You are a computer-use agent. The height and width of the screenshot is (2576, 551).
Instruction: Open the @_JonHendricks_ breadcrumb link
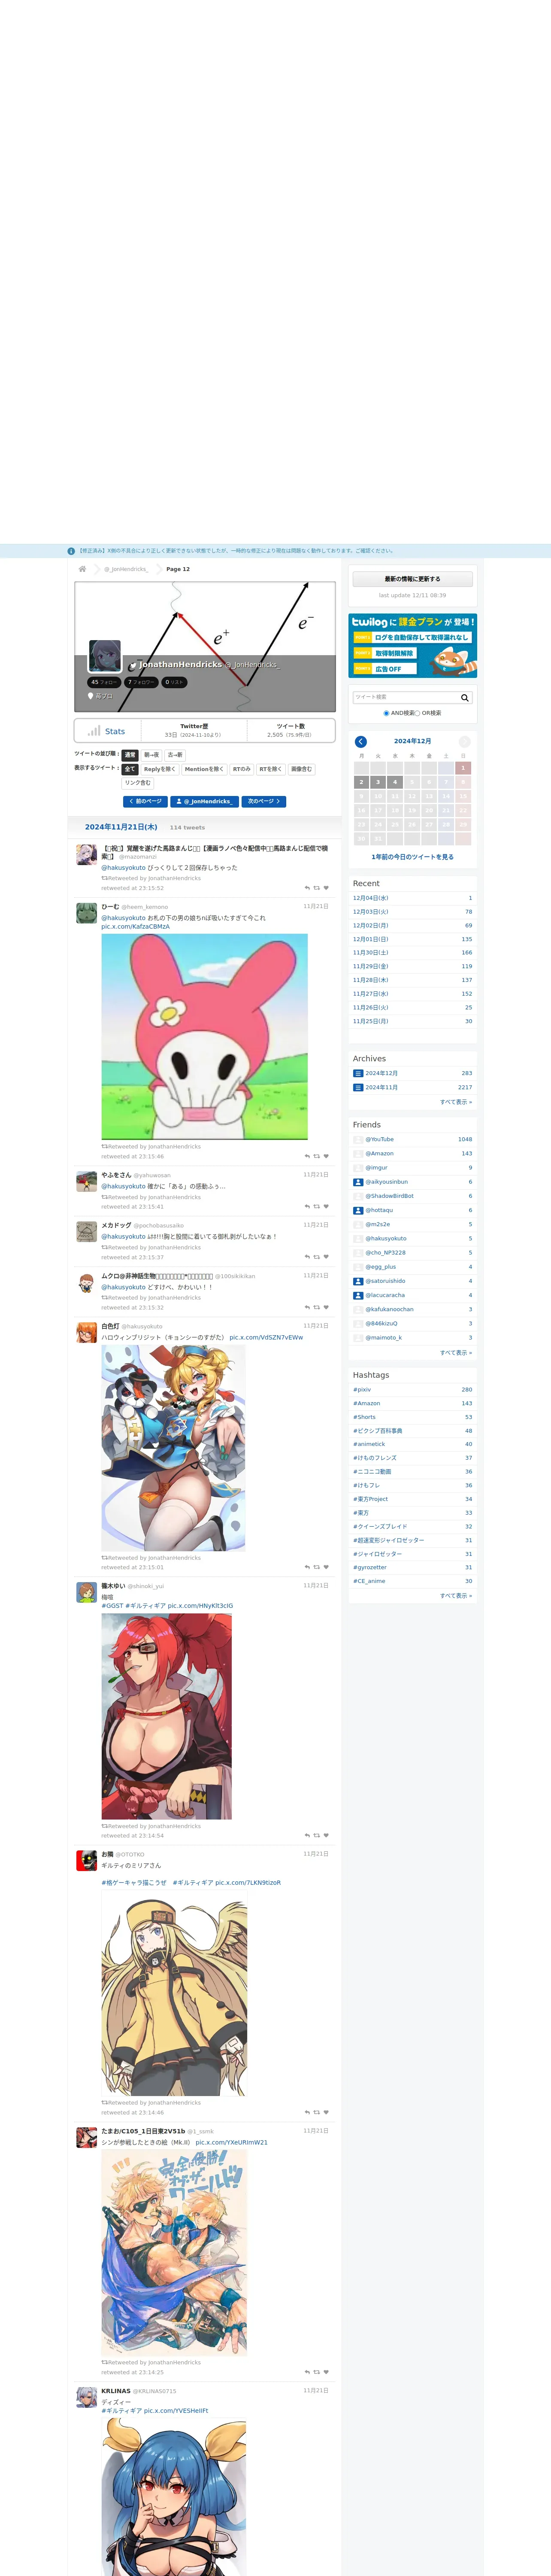[127, 569]
